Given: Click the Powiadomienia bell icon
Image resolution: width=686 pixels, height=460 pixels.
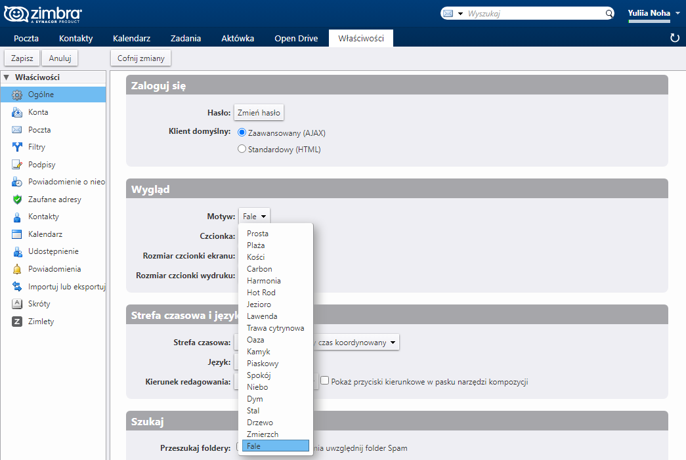Looking at the screenshot, I should [18, 269].
